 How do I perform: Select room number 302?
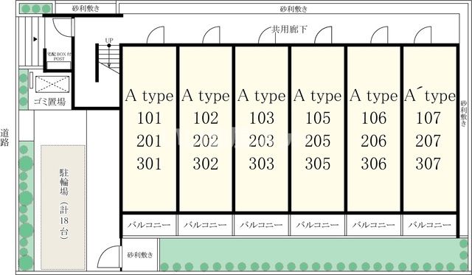(206, 164)
